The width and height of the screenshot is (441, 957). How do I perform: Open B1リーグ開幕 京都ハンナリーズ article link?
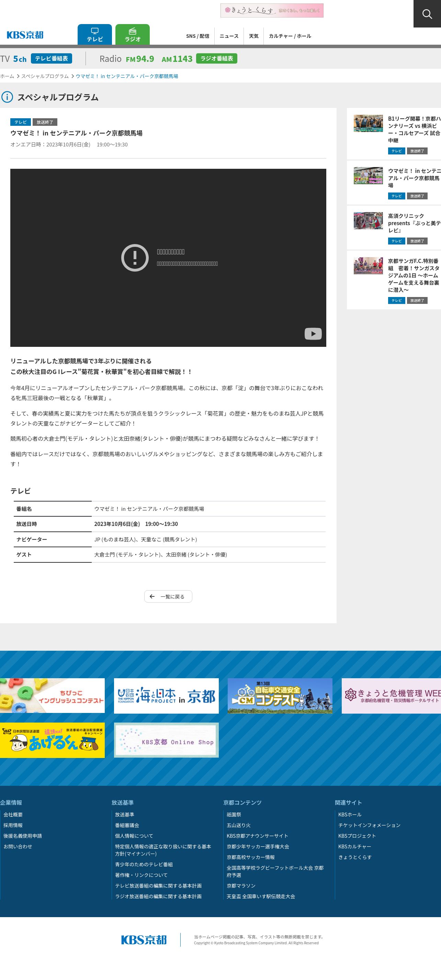(x=414, y=129)
